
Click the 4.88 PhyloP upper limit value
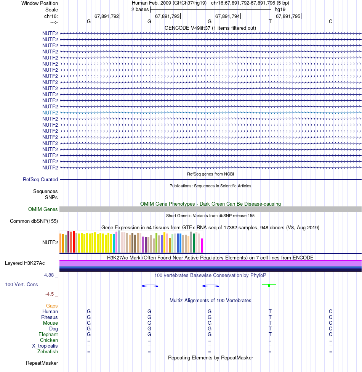click(49, 275)
